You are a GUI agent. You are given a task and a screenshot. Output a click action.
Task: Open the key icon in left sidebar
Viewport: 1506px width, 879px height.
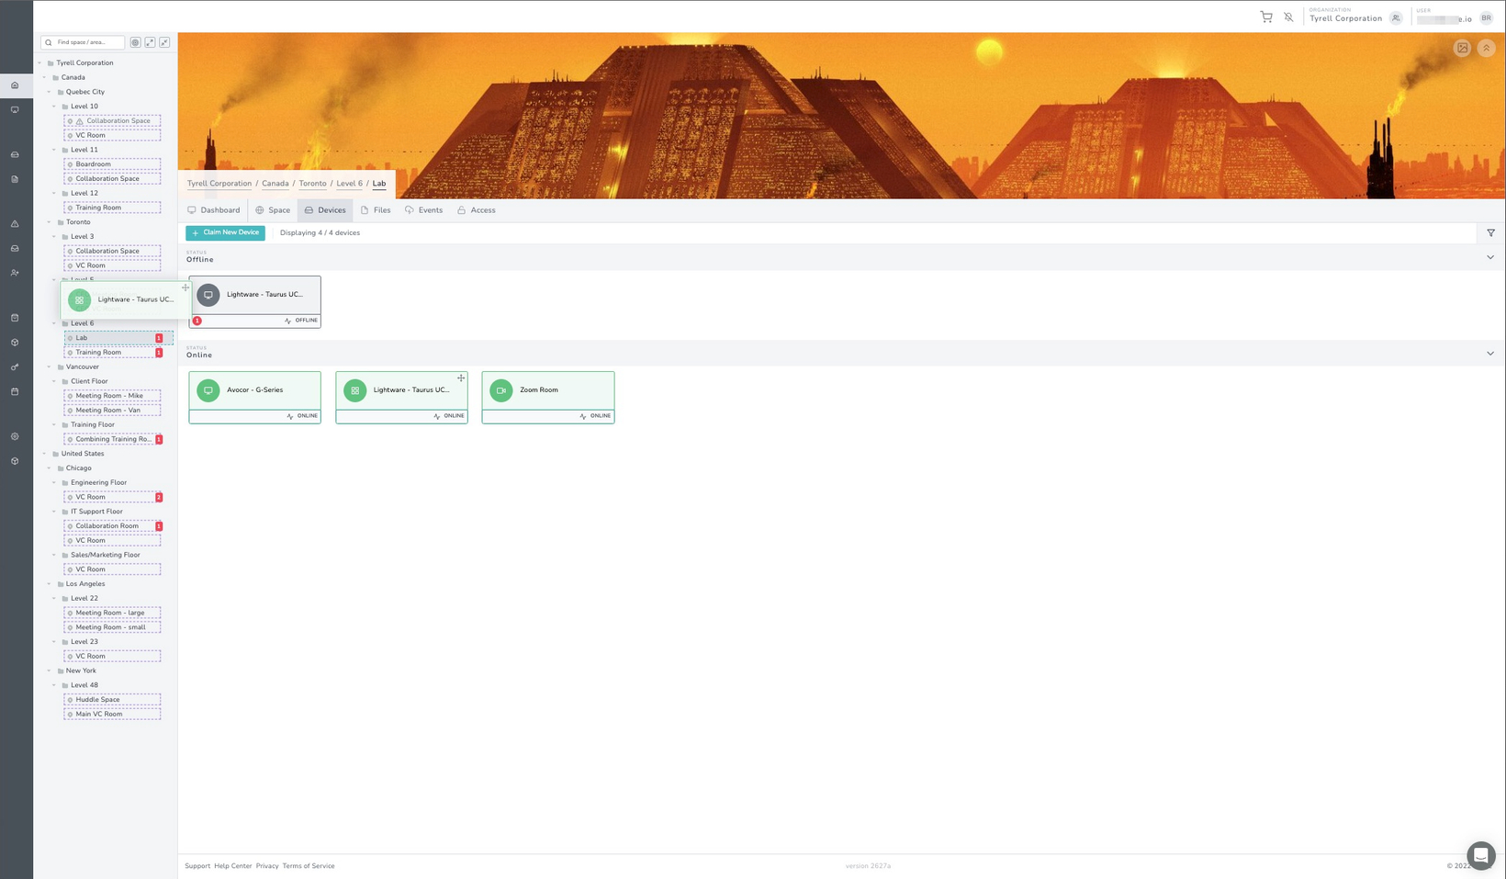(x=15, y=367)
